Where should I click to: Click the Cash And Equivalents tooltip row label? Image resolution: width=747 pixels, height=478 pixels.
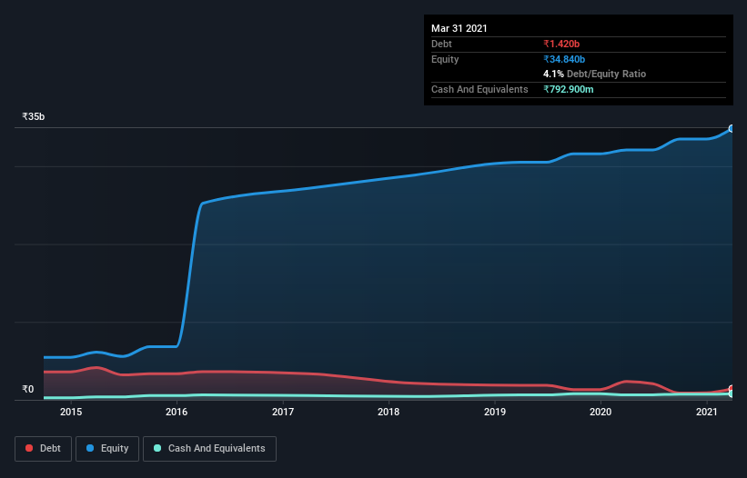click(x=479, y=89)
